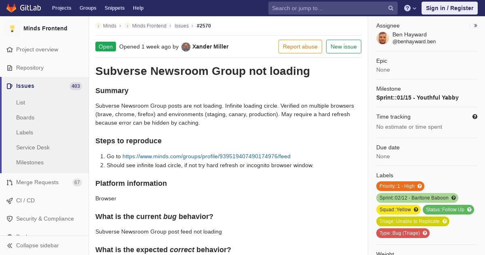
Task: Click the Minds breadcrumb link
Action: [110, 26]
